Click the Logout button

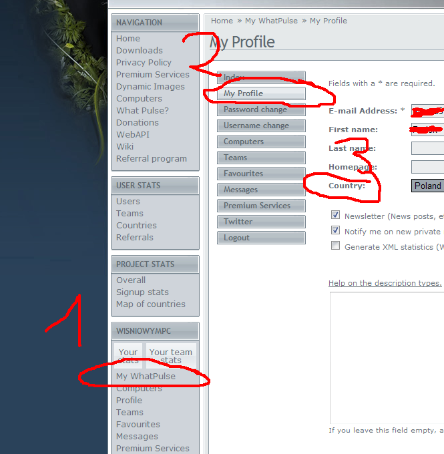(261, 238)
